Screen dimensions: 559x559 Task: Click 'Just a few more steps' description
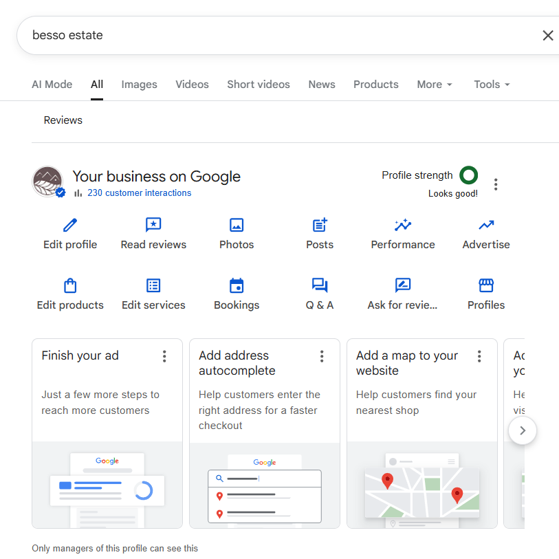(x=100, y=402)
